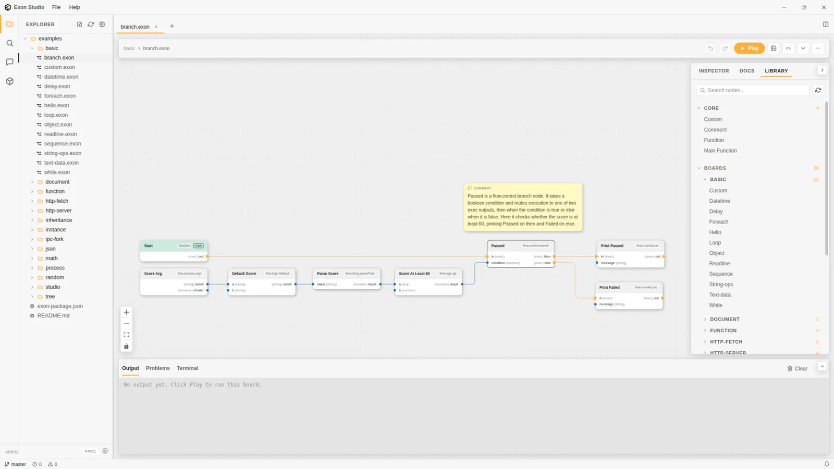Zoom in on the canvas with the plus button

point(126,312)
